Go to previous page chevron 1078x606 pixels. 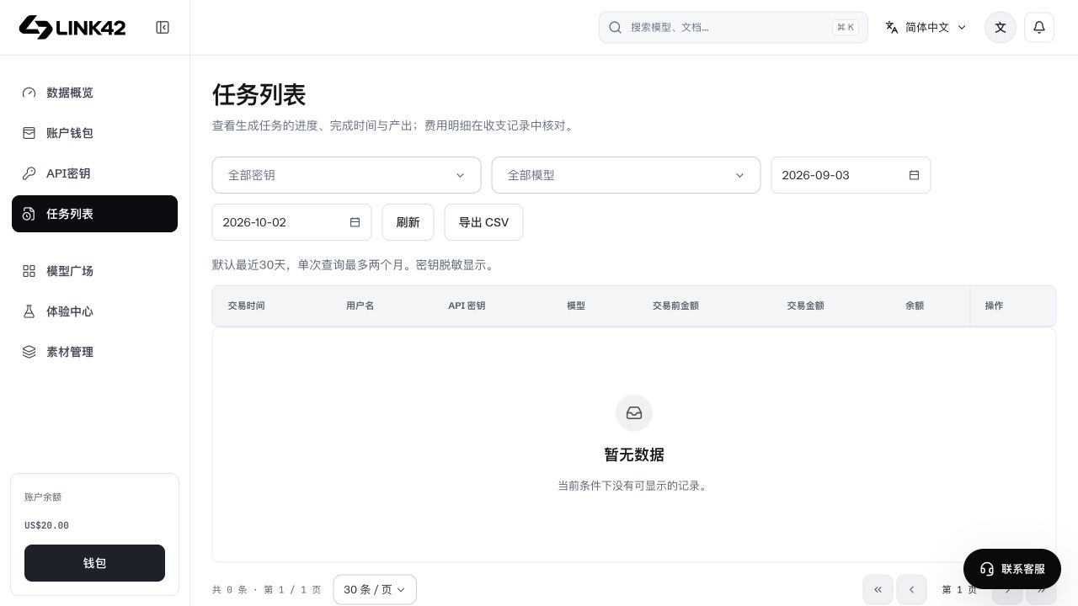(911, 589)
